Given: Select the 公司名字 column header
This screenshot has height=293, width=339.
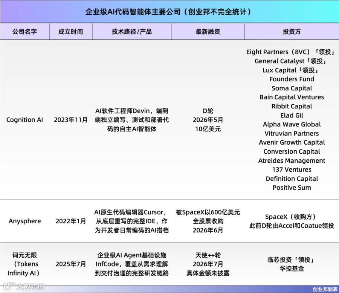Looking at the screenshot, I should click(x=24, y=32).
